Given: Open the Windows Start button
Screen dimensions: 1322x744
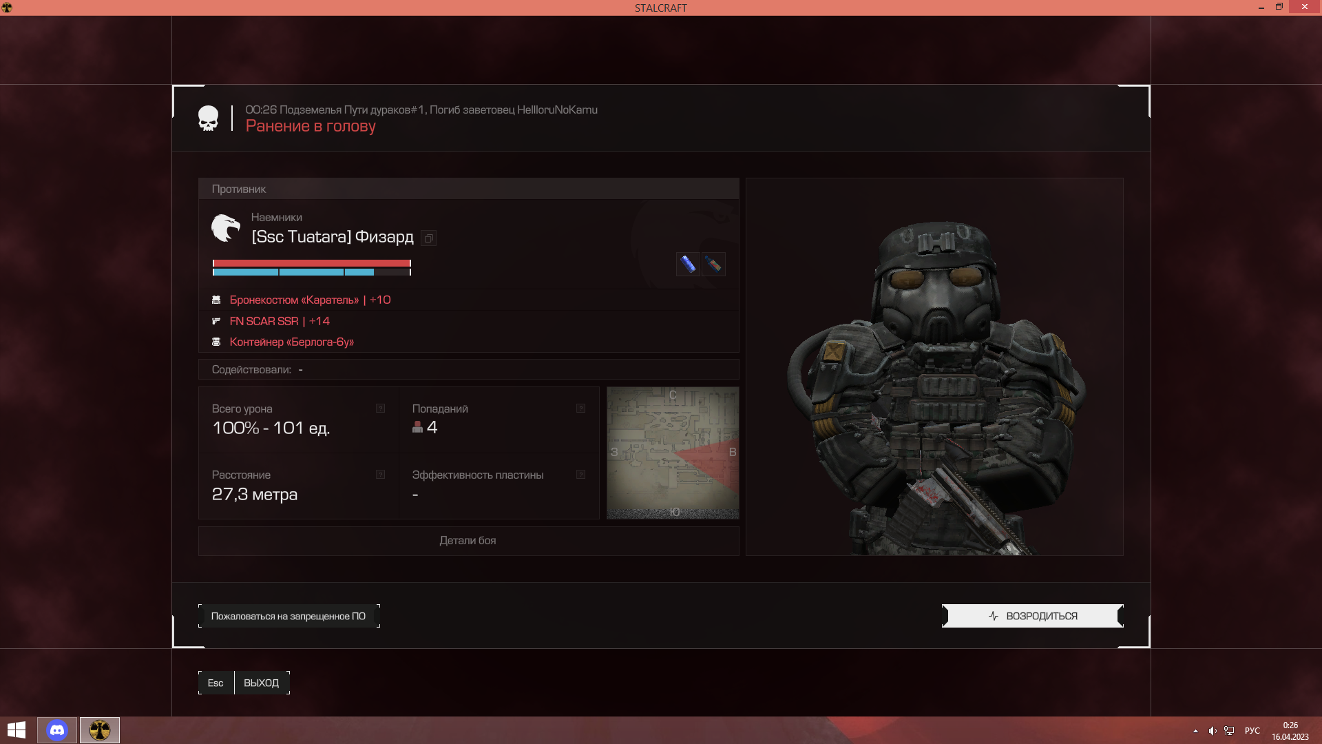Looking at the screenshot, I should [x=17, y=730].
